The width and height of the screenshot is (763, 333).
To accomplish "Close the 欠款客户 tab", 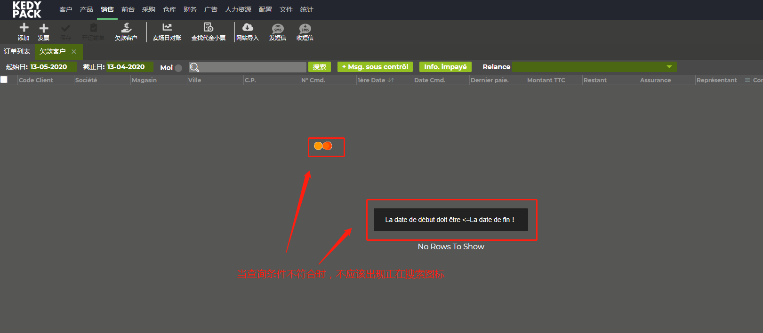I will 74,52.
